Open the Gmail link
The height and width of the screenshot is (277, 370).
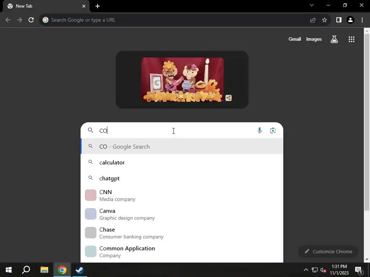295,39
